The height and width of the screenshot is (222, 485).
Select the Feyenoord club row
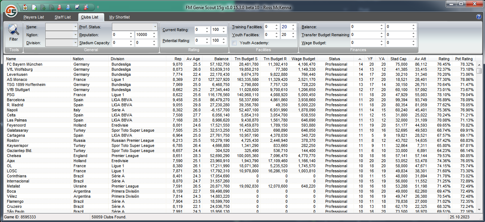coord(239,125)
